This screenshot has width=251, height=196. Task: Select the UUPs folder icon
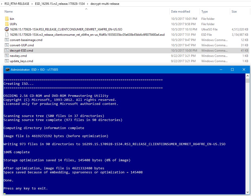7,24
